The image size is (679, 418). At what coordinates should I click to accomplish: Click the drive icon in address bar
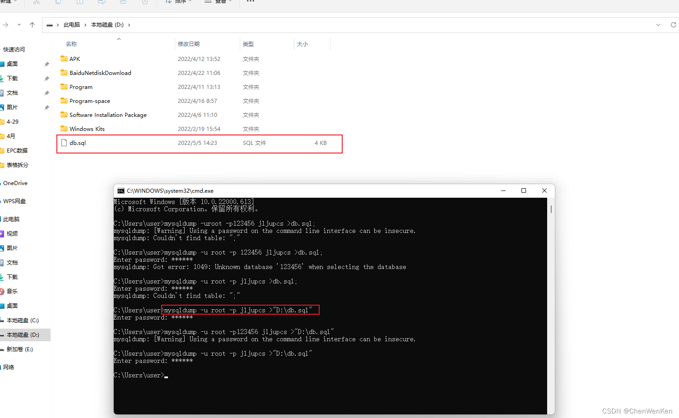click(50, 25)
